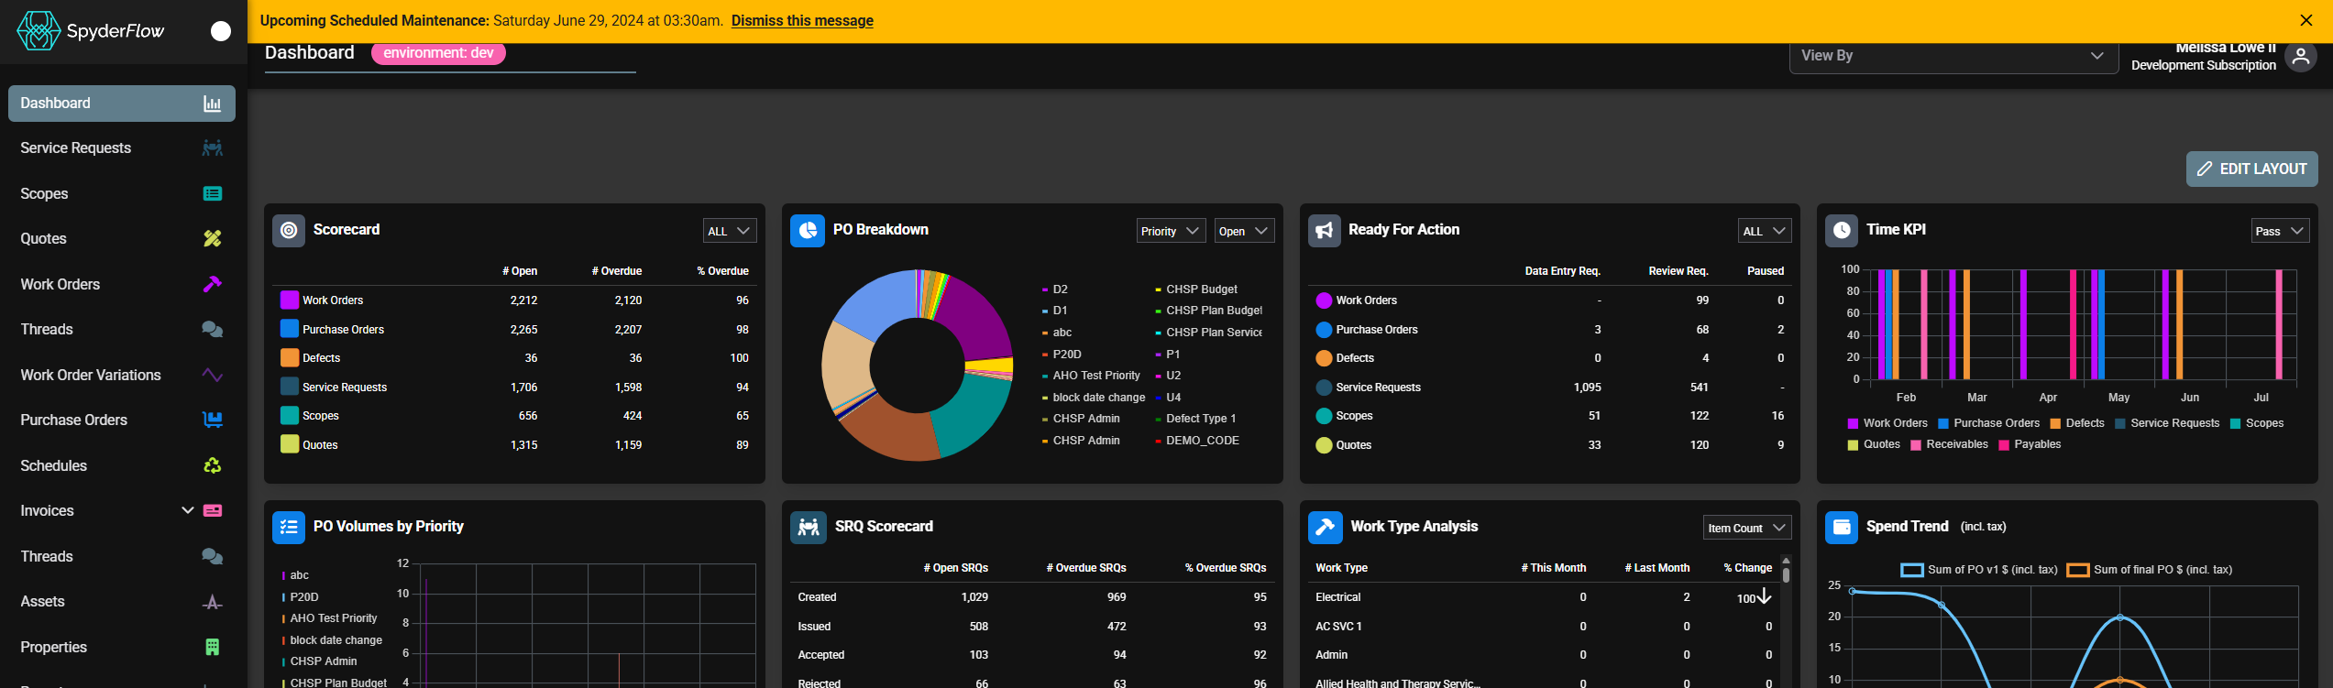Viewport: 2333px width, 688px height.
Task: Open the View By dropdown
Action: coord(1953,56)
